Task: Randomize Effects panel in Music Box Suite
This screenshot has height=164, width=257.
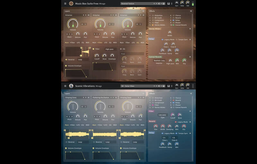Action: pos(191,11)
